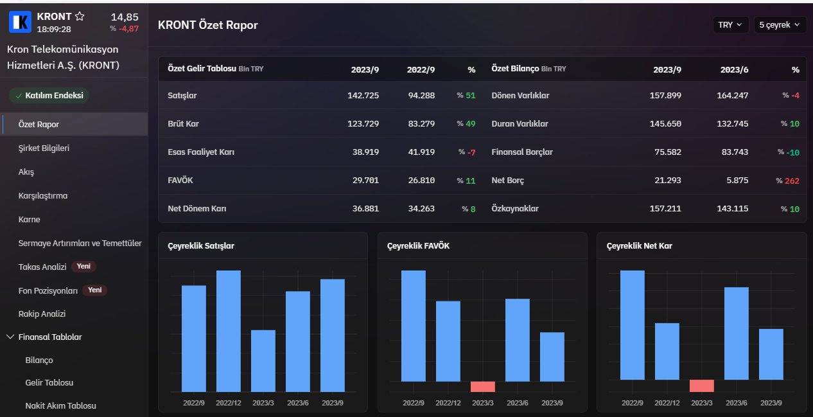Image resolution: width=813 pixels, height=417 pixels.
Task: Click the 2023/6 bar in Çeyreklik Net Kar
Action: pos(737,333)
